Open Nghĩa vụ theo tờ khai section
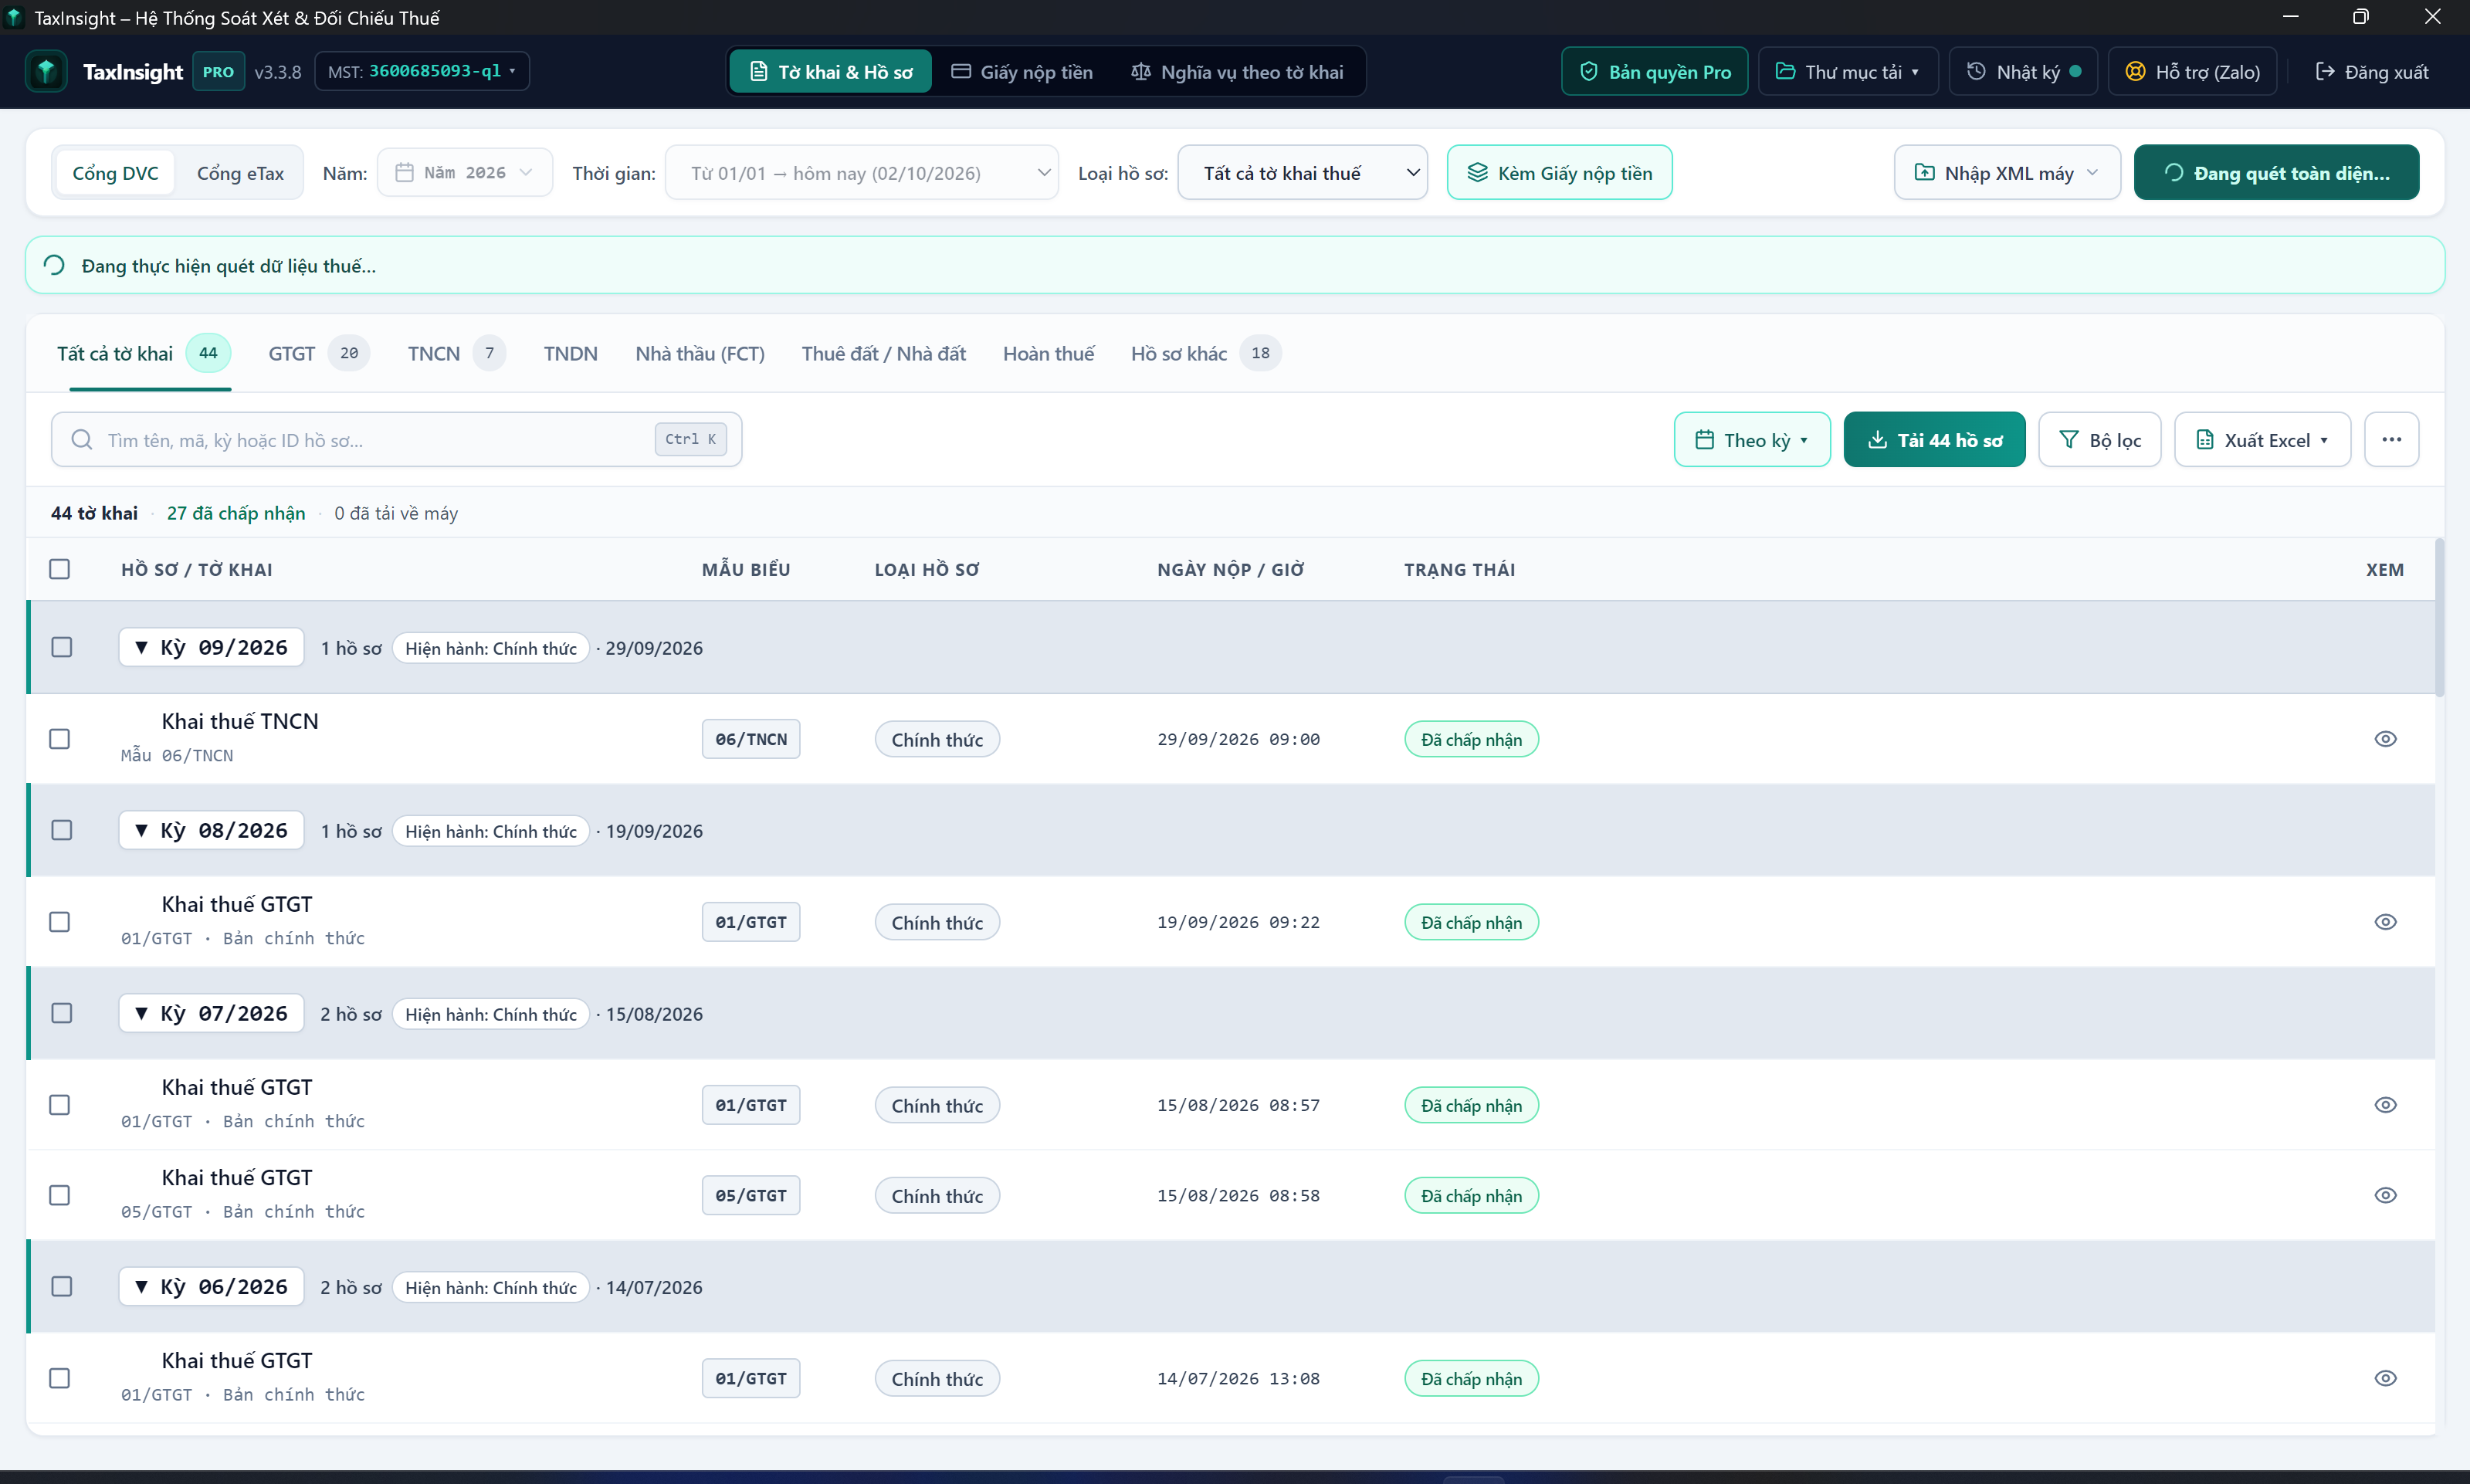2470x1484 pixels. pyautogui.click(x=1237, y=72)
